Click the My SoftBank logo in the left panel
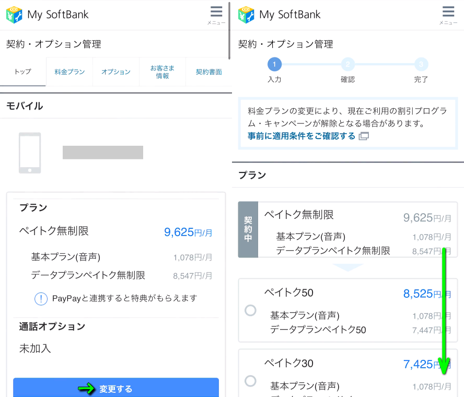Image resolution: width=464 pixels, height=397 pixels. tap(48, 15)
